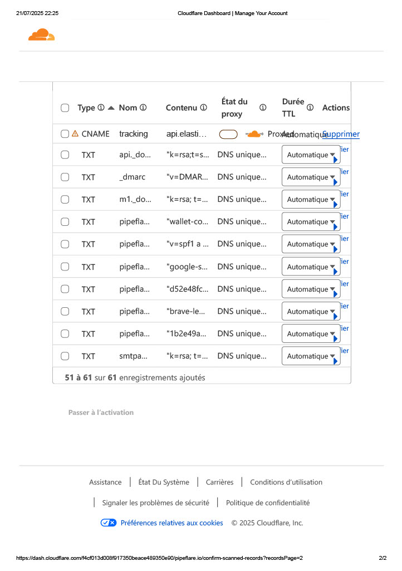
Task: Expand the TTL dropdown for the "wallet-co..." record
Action: [311, 222]
